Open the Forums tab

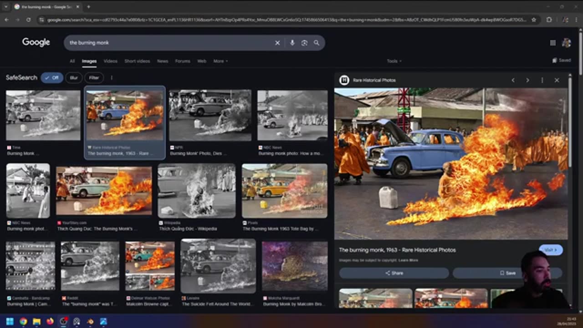coord(183,61)
